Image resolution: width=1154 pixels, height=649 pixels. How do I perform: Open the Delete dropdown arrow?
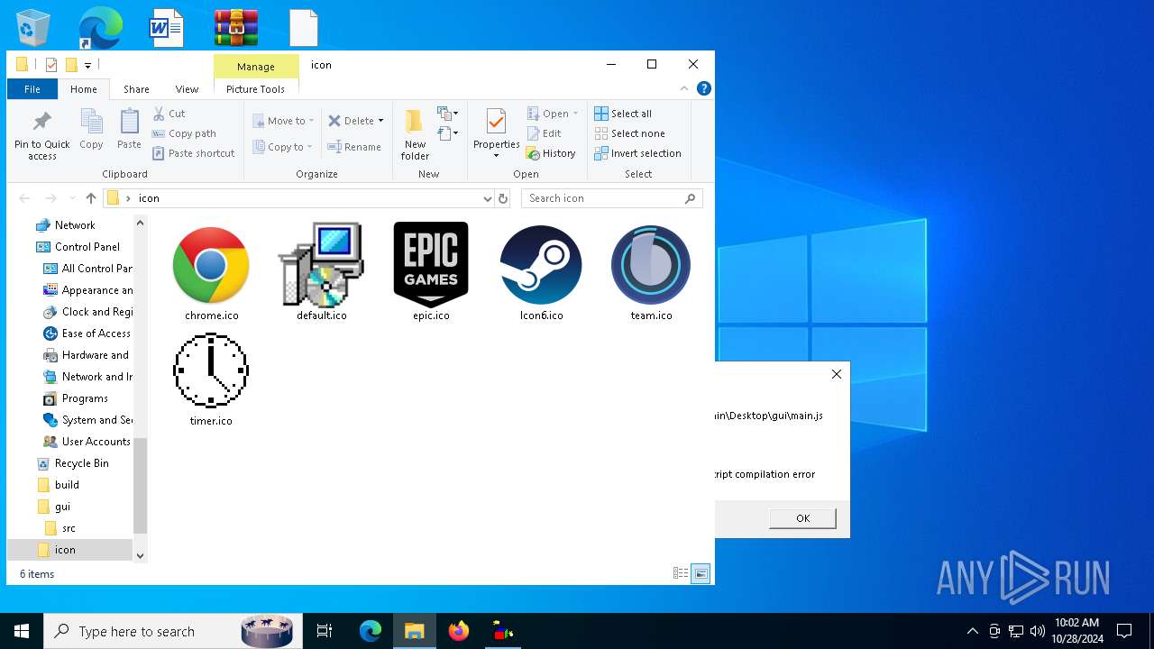pos(380,121)
